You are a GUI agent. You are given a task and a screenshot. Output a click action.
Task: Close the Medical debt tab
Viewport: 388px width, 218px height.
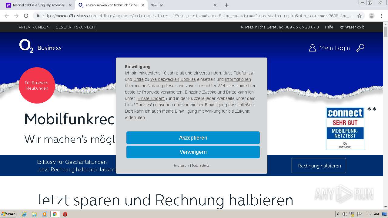point(70,5)
